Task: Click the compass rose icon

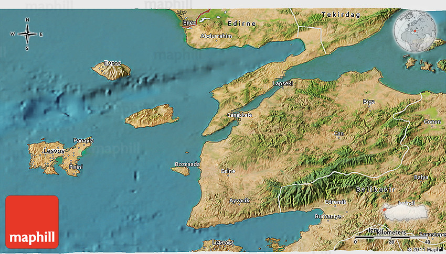Action: [27, 34]
